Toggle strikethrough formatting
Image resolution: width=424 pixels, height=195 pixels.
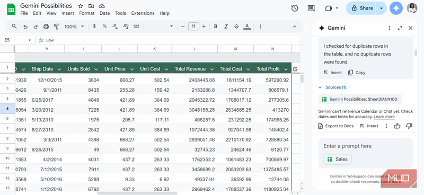click(236, 26)
